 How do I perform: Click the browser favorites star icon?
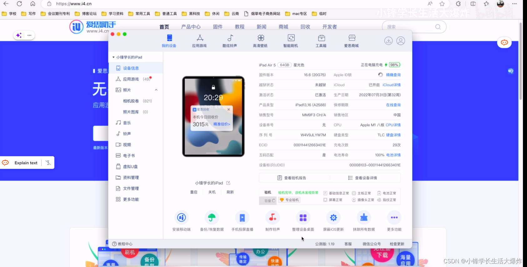pos(442,4)
